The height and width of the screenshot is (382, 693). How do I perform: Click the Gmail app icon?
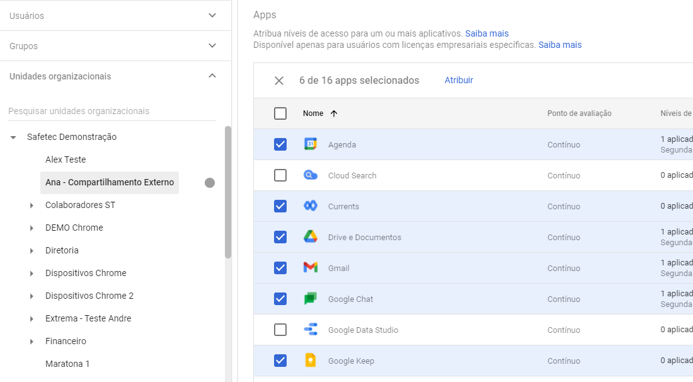coord(311,268)
